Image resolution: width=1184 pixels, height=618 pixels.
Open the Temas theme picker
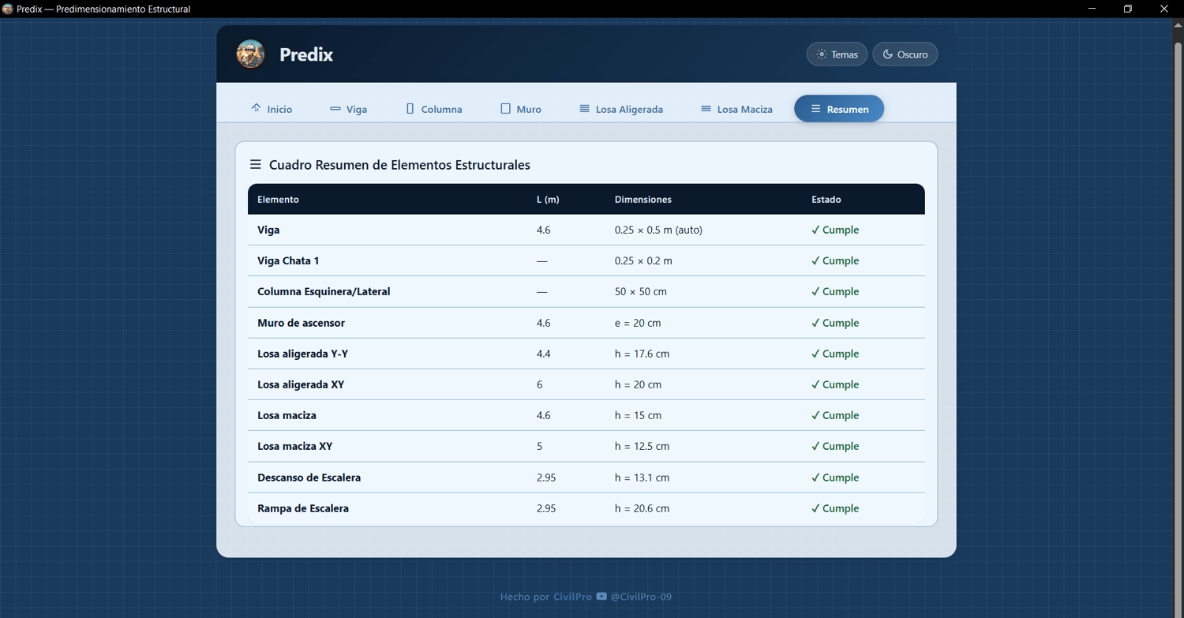[x=837, y=54]
